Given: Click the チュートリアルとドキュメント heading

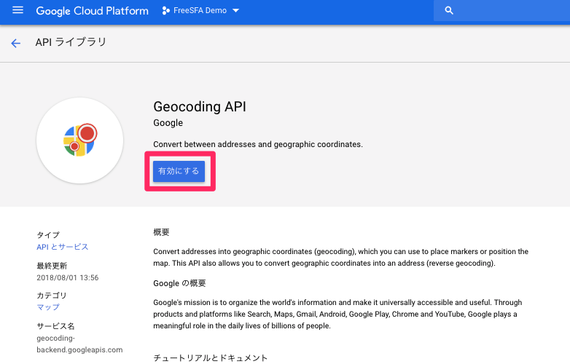Looking at the screenshot, I should click(211, 358).
